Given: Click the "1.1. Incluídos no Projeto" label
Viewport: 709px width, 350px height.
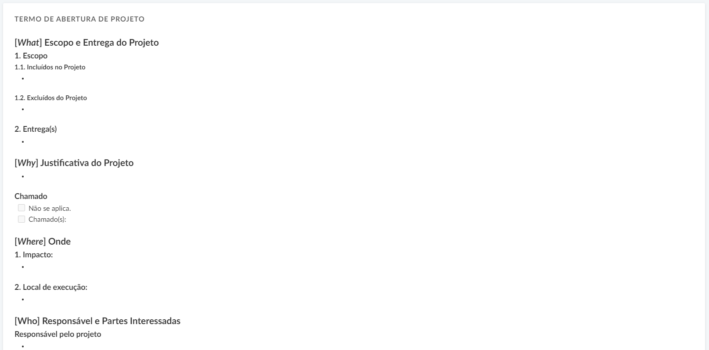Looking at the screenshot, I should (x=50, y=67).
